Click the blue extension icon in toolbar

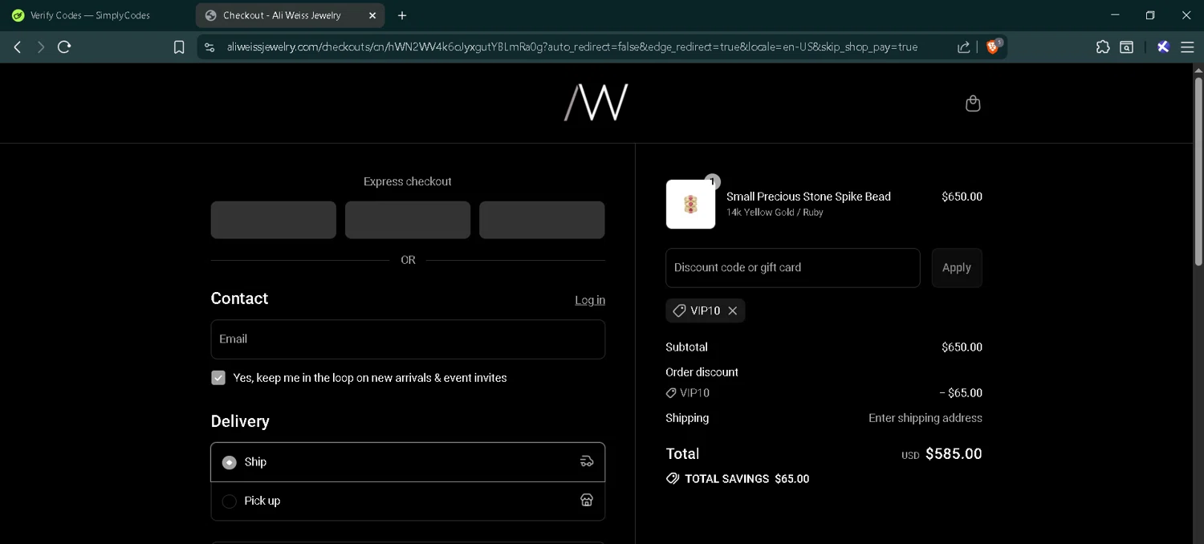coord(1163,47)
